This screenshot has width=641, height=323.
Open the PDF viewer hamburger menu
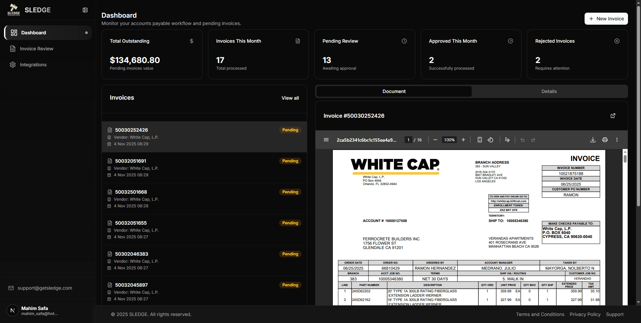click(326, 140)
